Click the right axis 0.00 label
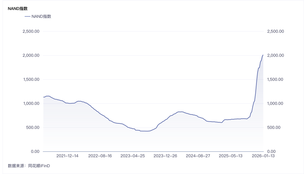This screenshot has width=304, height=174. coord(271,151)
